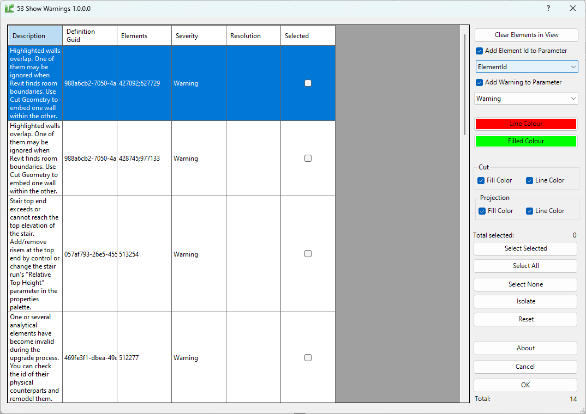Disable Add Warning to Parameter
The height and width of the screenshot is (414, 586).
[479, 82]
